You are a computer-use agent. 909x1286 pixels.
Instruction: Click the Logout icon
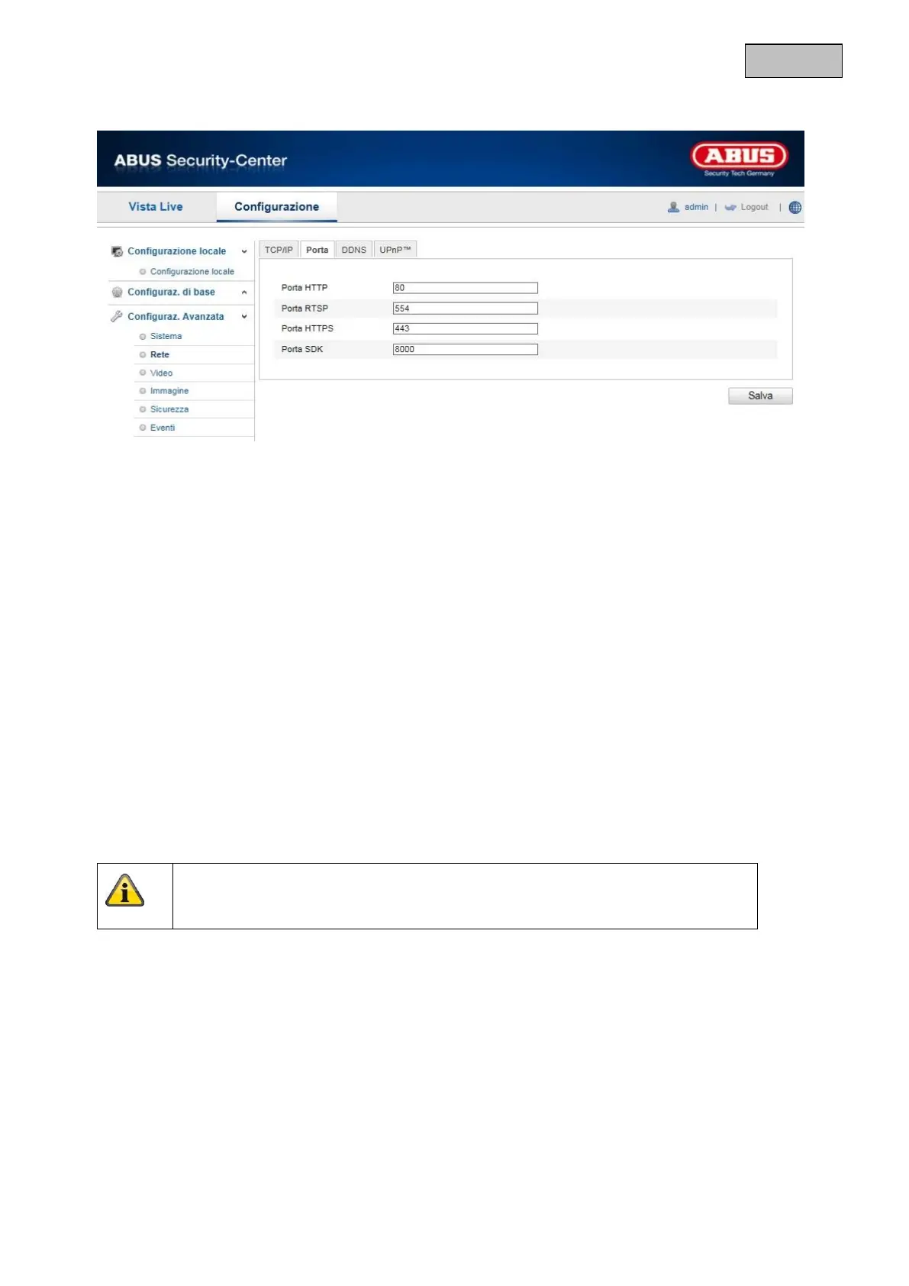click(730, 207)
